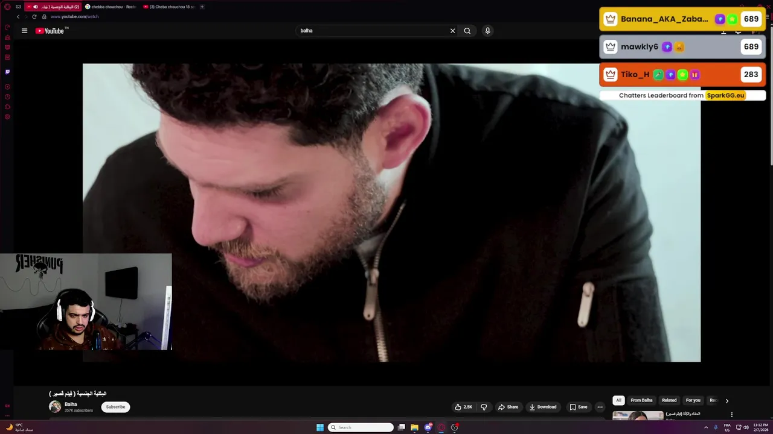Select the 'For you' filter chip
This screenshot has width=773, height=434.
click(693, 400)
